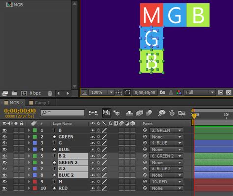
Task: Click the Parent column header
Action: point(147,124)
